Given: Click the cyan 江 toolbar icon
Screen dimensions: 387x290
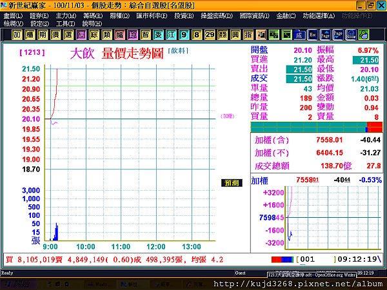Looking at the screenshot, I should coord(171,35).
